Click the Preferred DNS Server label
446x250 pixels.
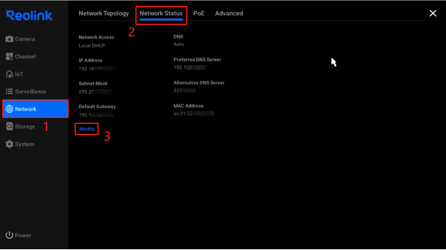[197, 60]
